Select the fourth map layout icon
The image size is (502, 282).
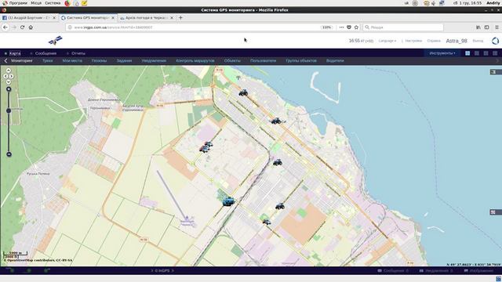click(495, 53)
